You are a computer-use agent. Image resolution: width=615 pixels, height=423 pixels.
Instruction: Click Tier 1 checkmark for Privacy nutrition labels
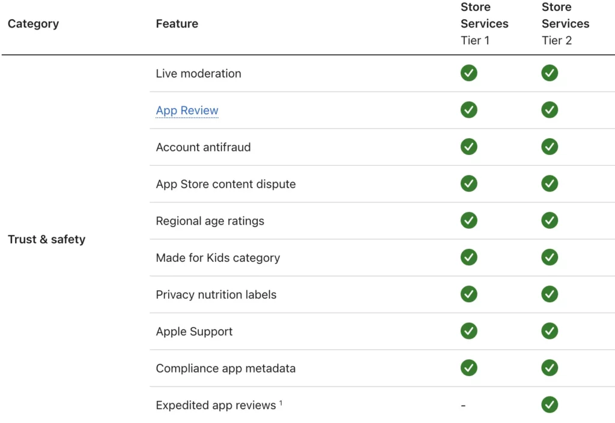tap(469, 294)
